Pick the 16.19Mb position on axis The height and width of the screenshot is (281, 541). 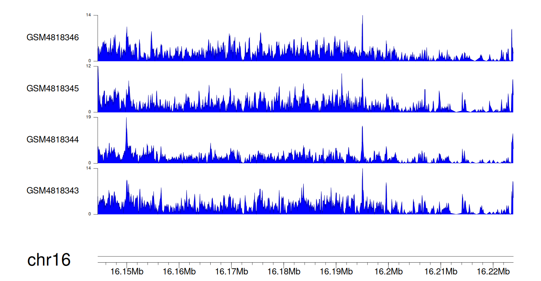click(x=336, y=271)
